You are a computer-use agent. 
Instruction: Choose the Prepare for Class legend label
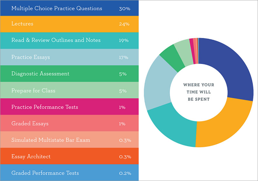tap(33, 90)
